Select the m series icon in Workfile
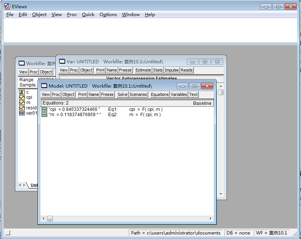Image resolution: width=301 pixels, height=239 pixels. [x=22, y=103]
